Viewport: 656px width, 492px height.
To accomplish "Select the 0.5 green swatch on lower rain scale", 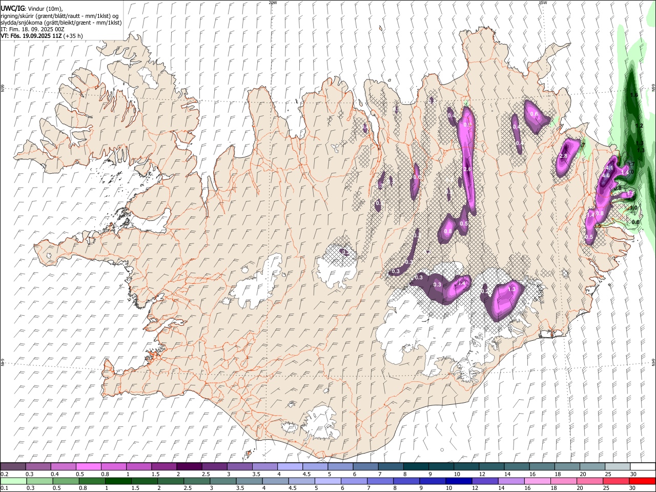I will tap(67, 481).
